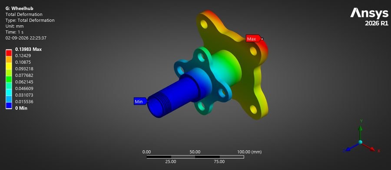The width and height of the screenshot is (391, 170).
Task: Click the Type: Total Deformation line
Action: (30, 20)
